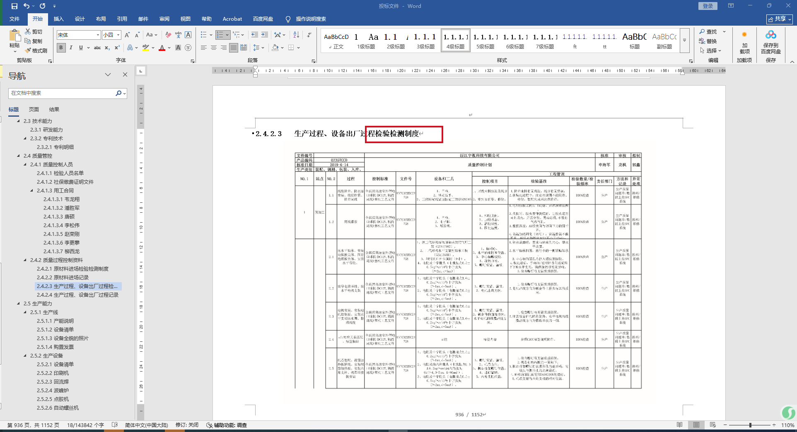Toggle underline formatting
Viewport: 797px width, 432px height.
81,48
